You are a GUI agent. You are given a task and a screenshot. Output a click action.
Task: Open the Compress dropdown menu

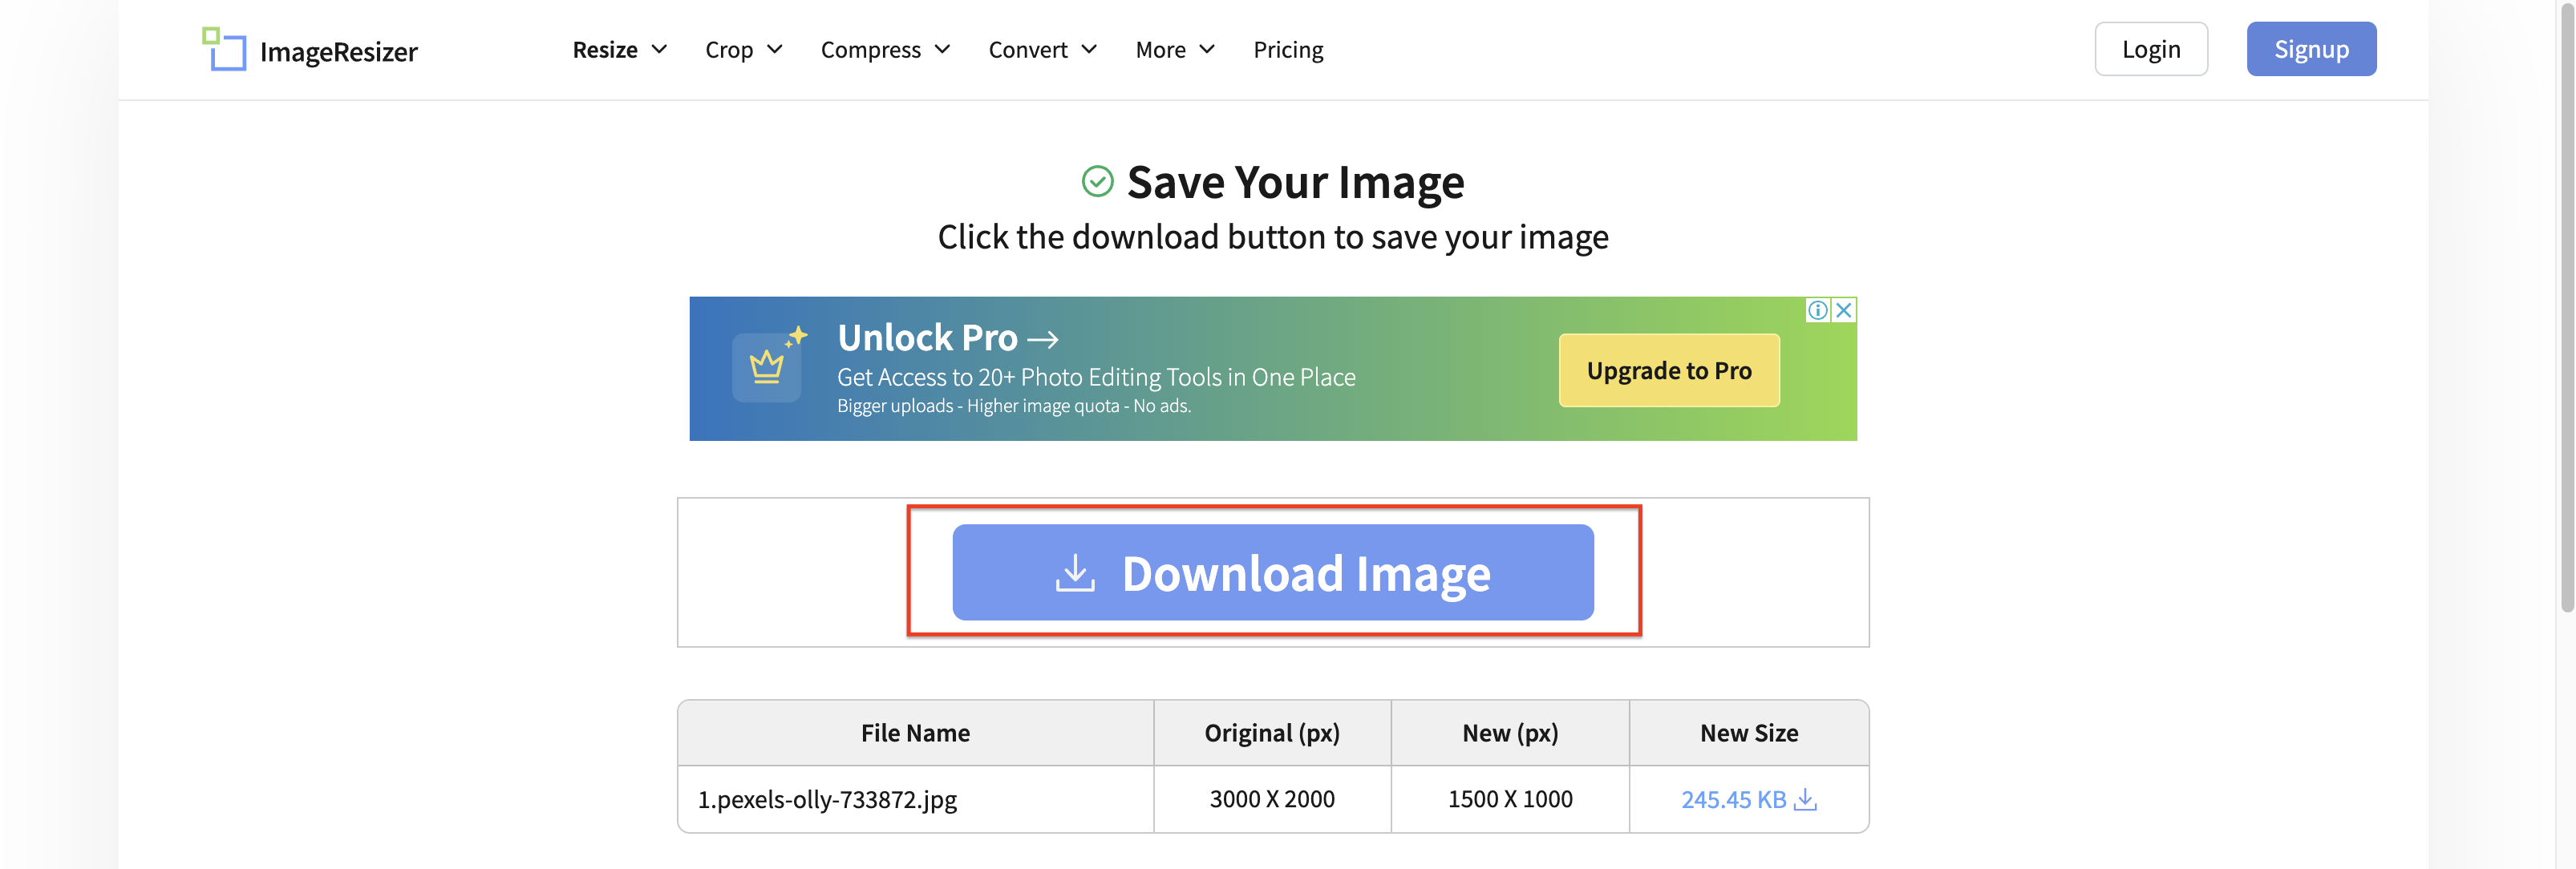coord(884,49)
